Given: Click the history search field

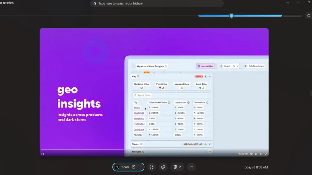Looking at the screenshot, I should point(157,3).
